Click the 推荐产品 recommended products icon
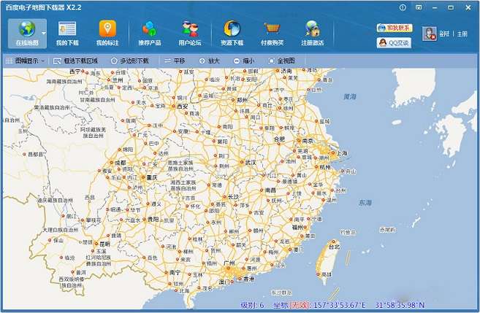 point(150,33)
